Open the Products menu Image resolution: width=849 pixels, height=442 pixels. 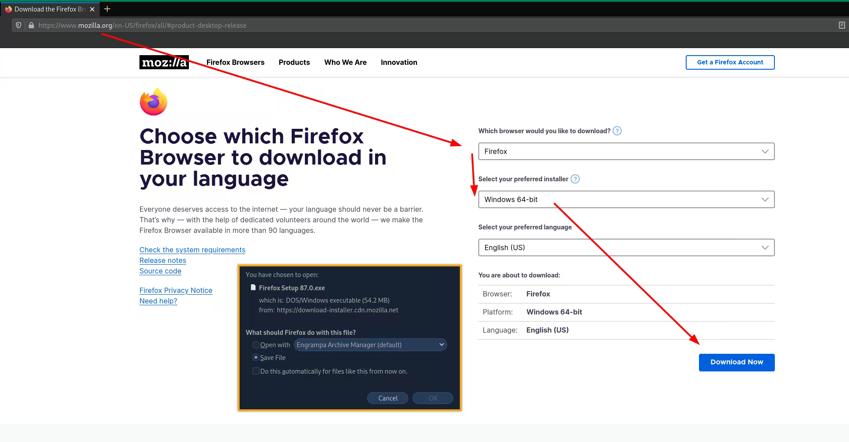(294, 62)
